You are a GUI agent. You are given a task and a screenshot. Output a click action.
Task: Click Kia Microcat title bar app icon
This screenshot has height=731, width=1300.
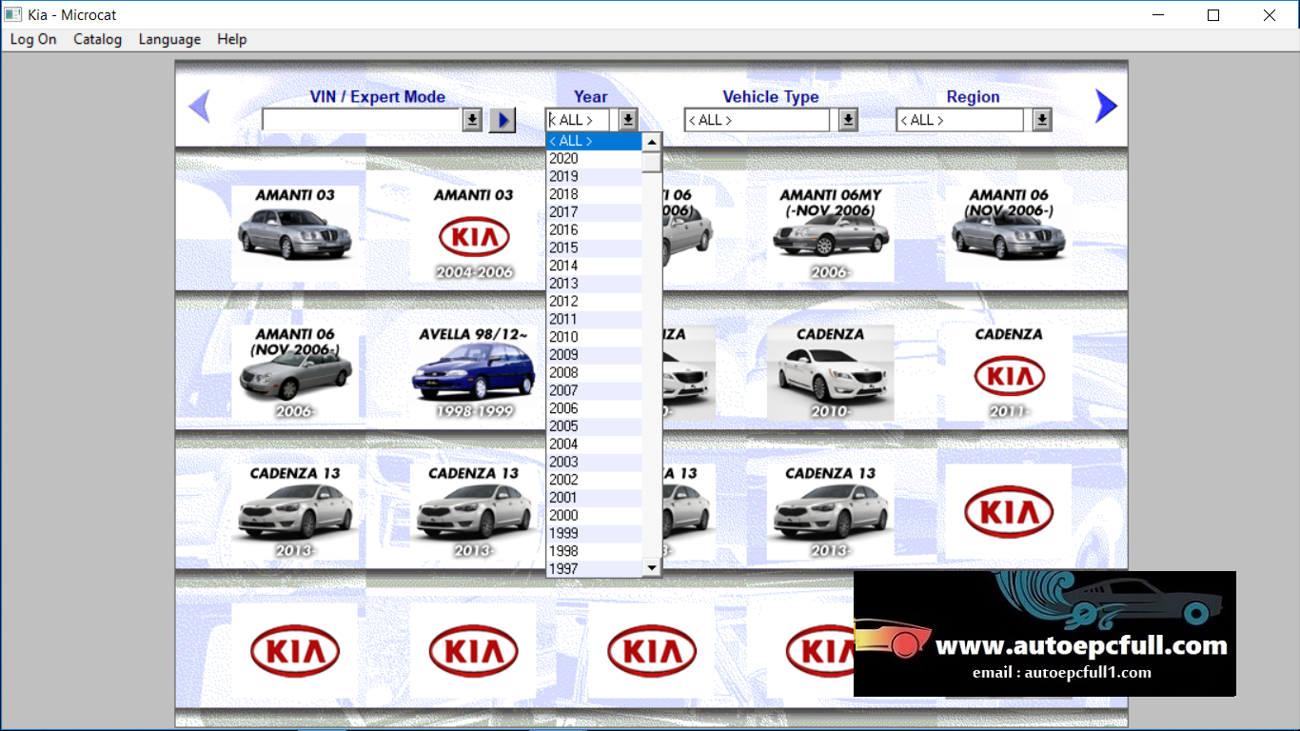click(x=13, y=14)
